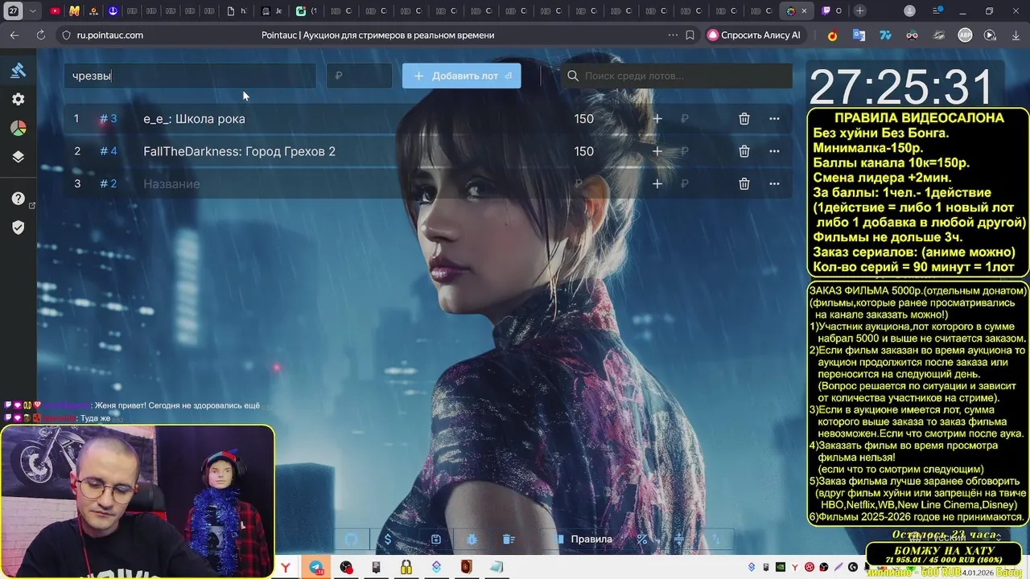Click the percent icon in bottom toolbar
Screen dimensions: 1030x579
pyautogui.click(x=642, y=539)
